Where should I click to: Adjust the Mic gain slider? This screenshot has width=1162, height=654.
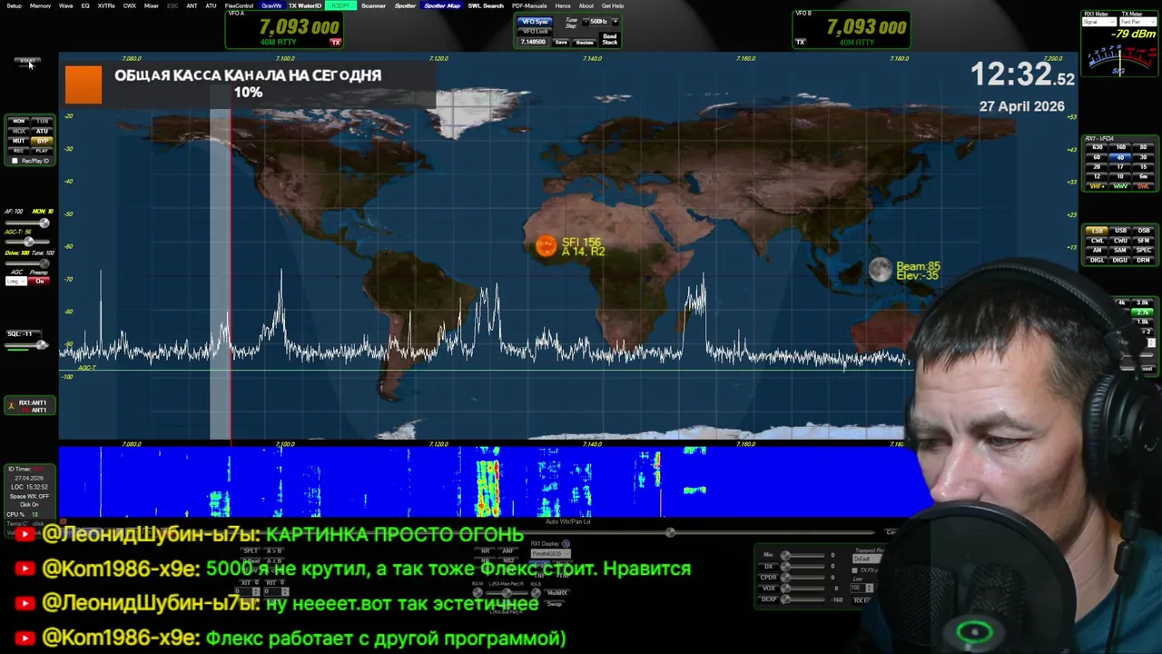pos(803,555)
